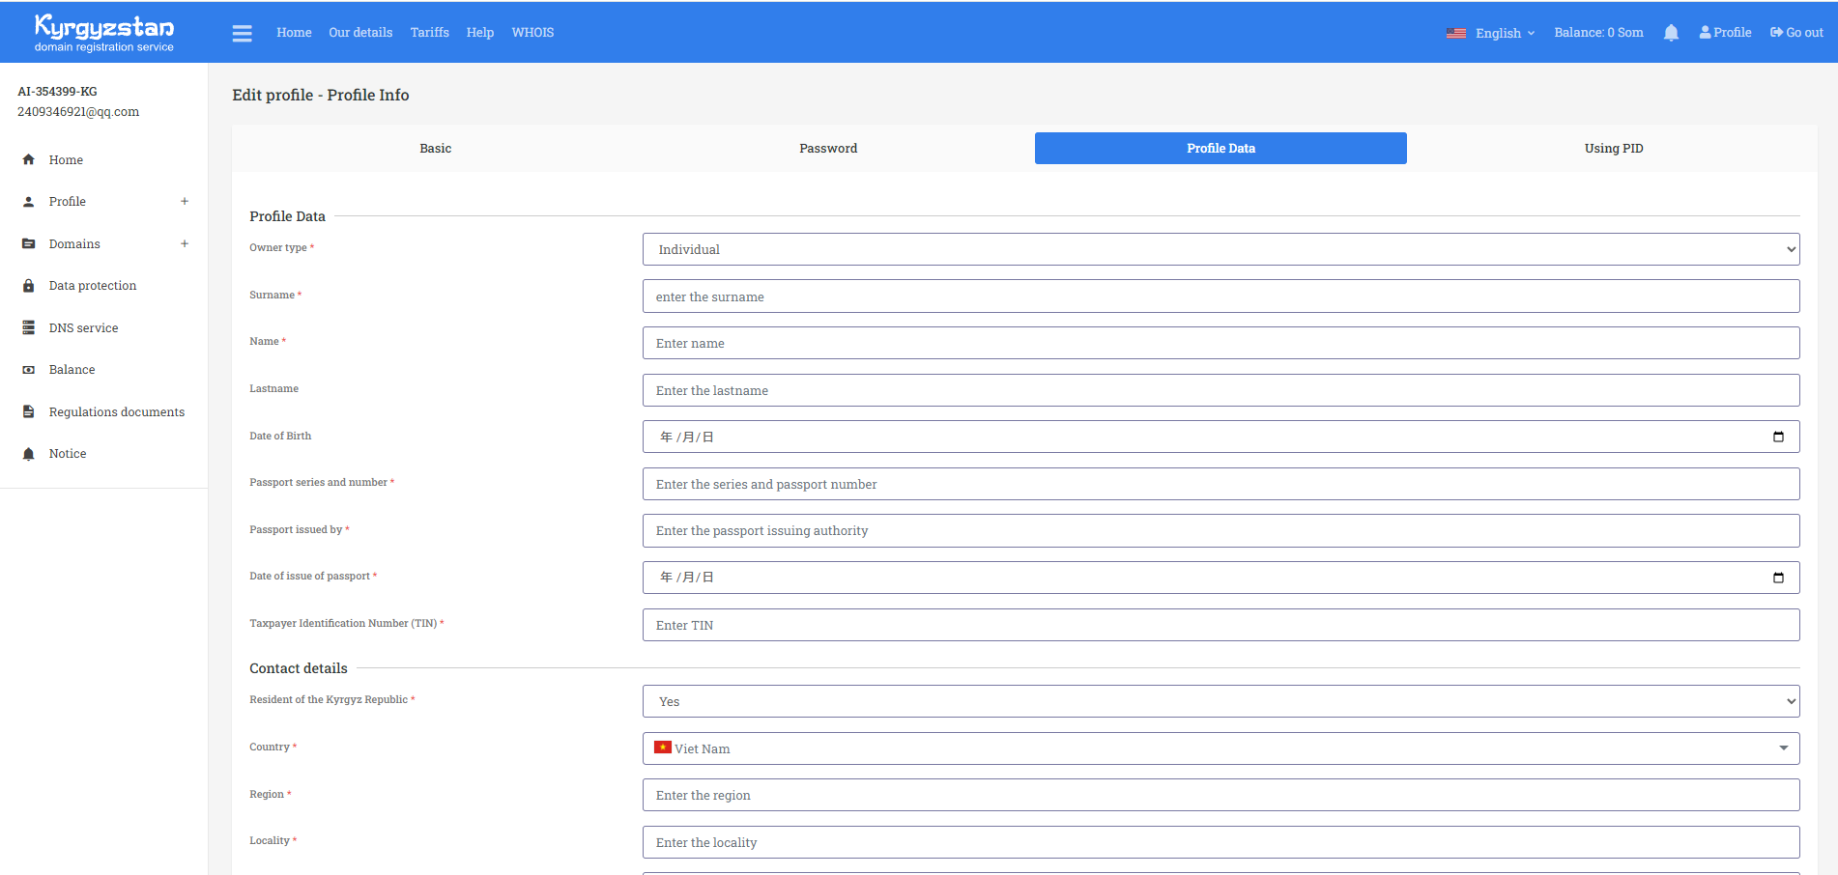Click the Surname input field
The width and height of the screenshot is (1838, 875).
(1221, 296)
